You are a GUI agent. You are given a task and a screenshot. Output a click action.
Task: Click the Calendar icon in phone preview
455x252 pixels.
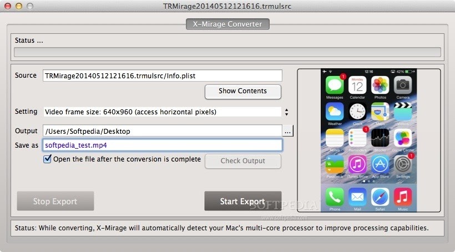[x=357, y=85]
